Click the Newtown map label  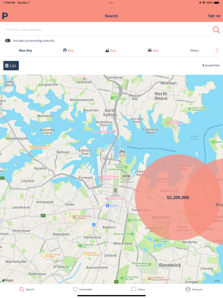tap(61, 234)
